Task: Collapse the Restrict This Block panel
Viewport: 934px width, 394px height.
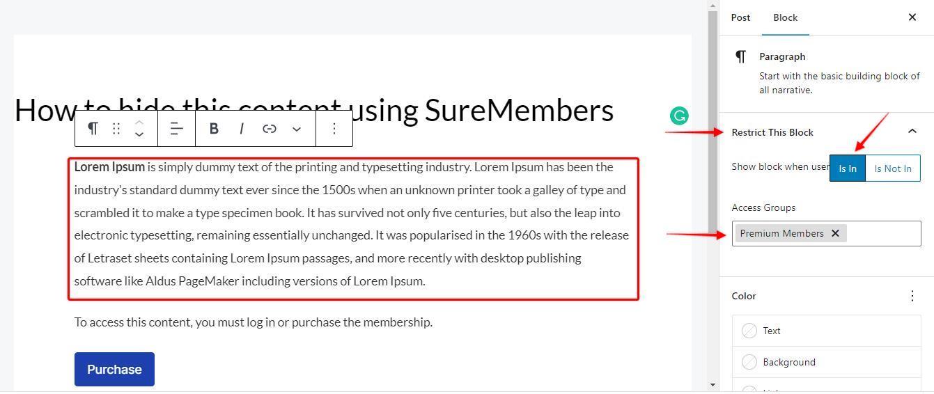Action: pyautogui.click(x=912, y=132)
